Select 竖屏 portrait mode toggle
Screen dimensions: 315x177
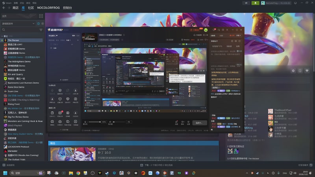point(78,35)
